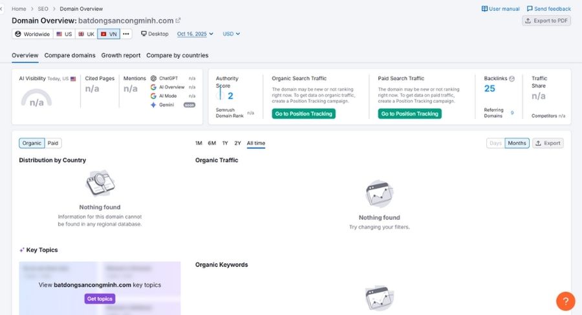
Task: Open more countries via the three-dots button
Action: point(126,34)
